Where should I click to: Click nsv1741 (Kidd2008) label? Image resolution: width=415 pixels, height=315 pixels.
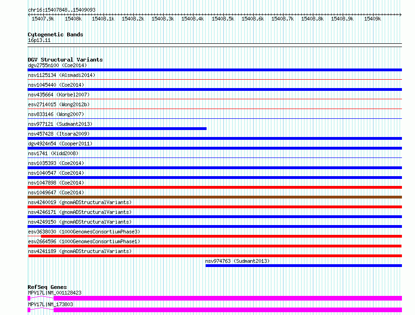(x=53, y=153)
